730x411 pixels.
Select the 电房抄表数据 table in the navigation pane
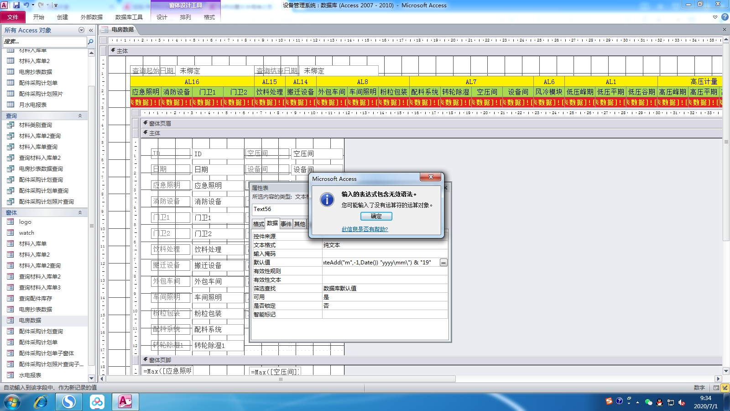point(35,72)
